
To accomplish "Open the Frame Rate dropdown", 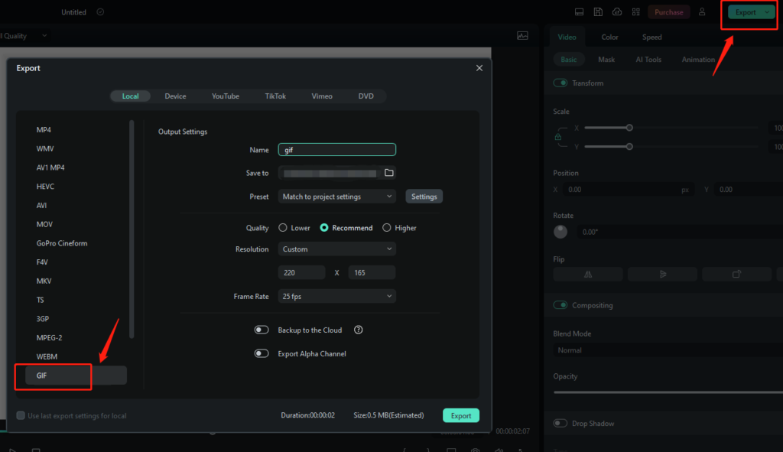I will point(336,296).
